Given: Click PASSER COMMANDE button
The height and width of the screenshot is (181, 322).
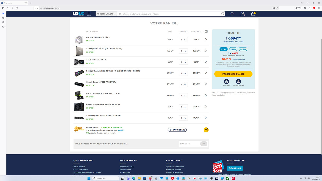Looking at the screenshot, I should 233,74.
